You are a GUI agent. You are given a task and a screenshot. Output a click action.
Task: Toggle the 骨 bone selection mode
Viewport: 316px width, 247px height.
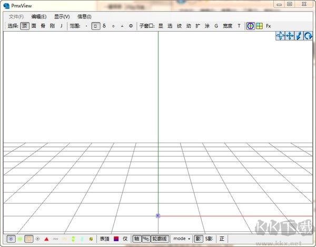pyautogui.click(x=43, y=26)
